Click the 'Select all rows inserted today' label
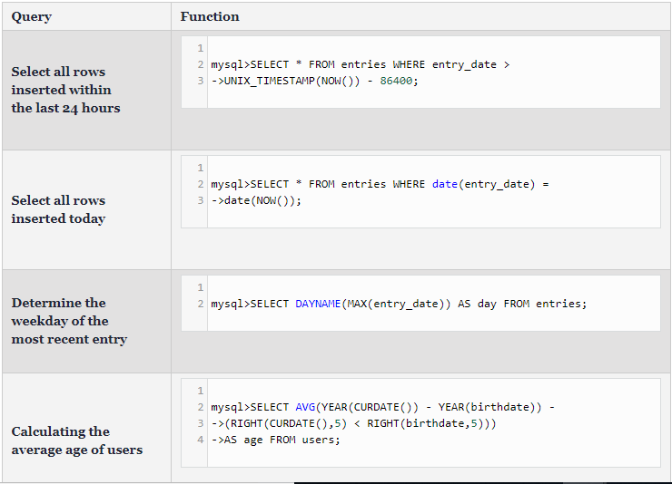672x484 pixels. point(58,209)
